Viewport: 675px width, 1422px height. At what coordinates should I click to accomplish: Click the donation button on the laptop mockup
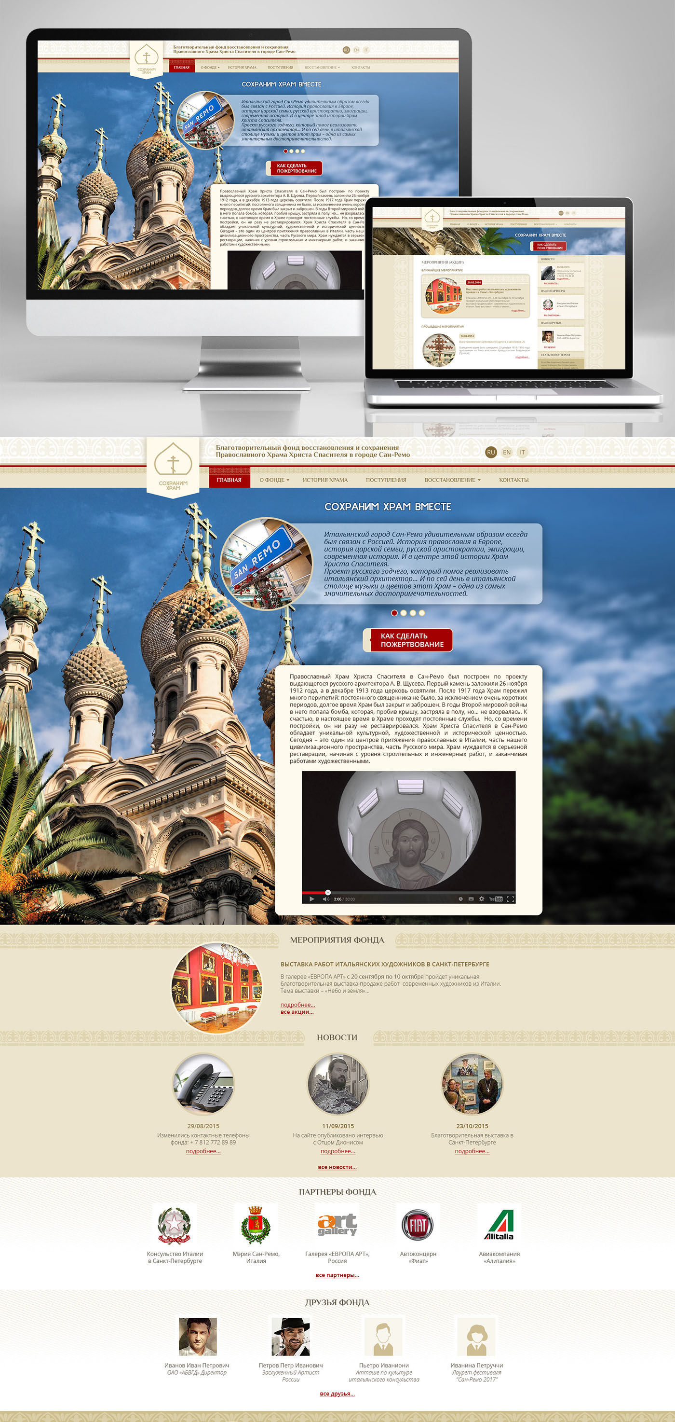click(548, 246)
